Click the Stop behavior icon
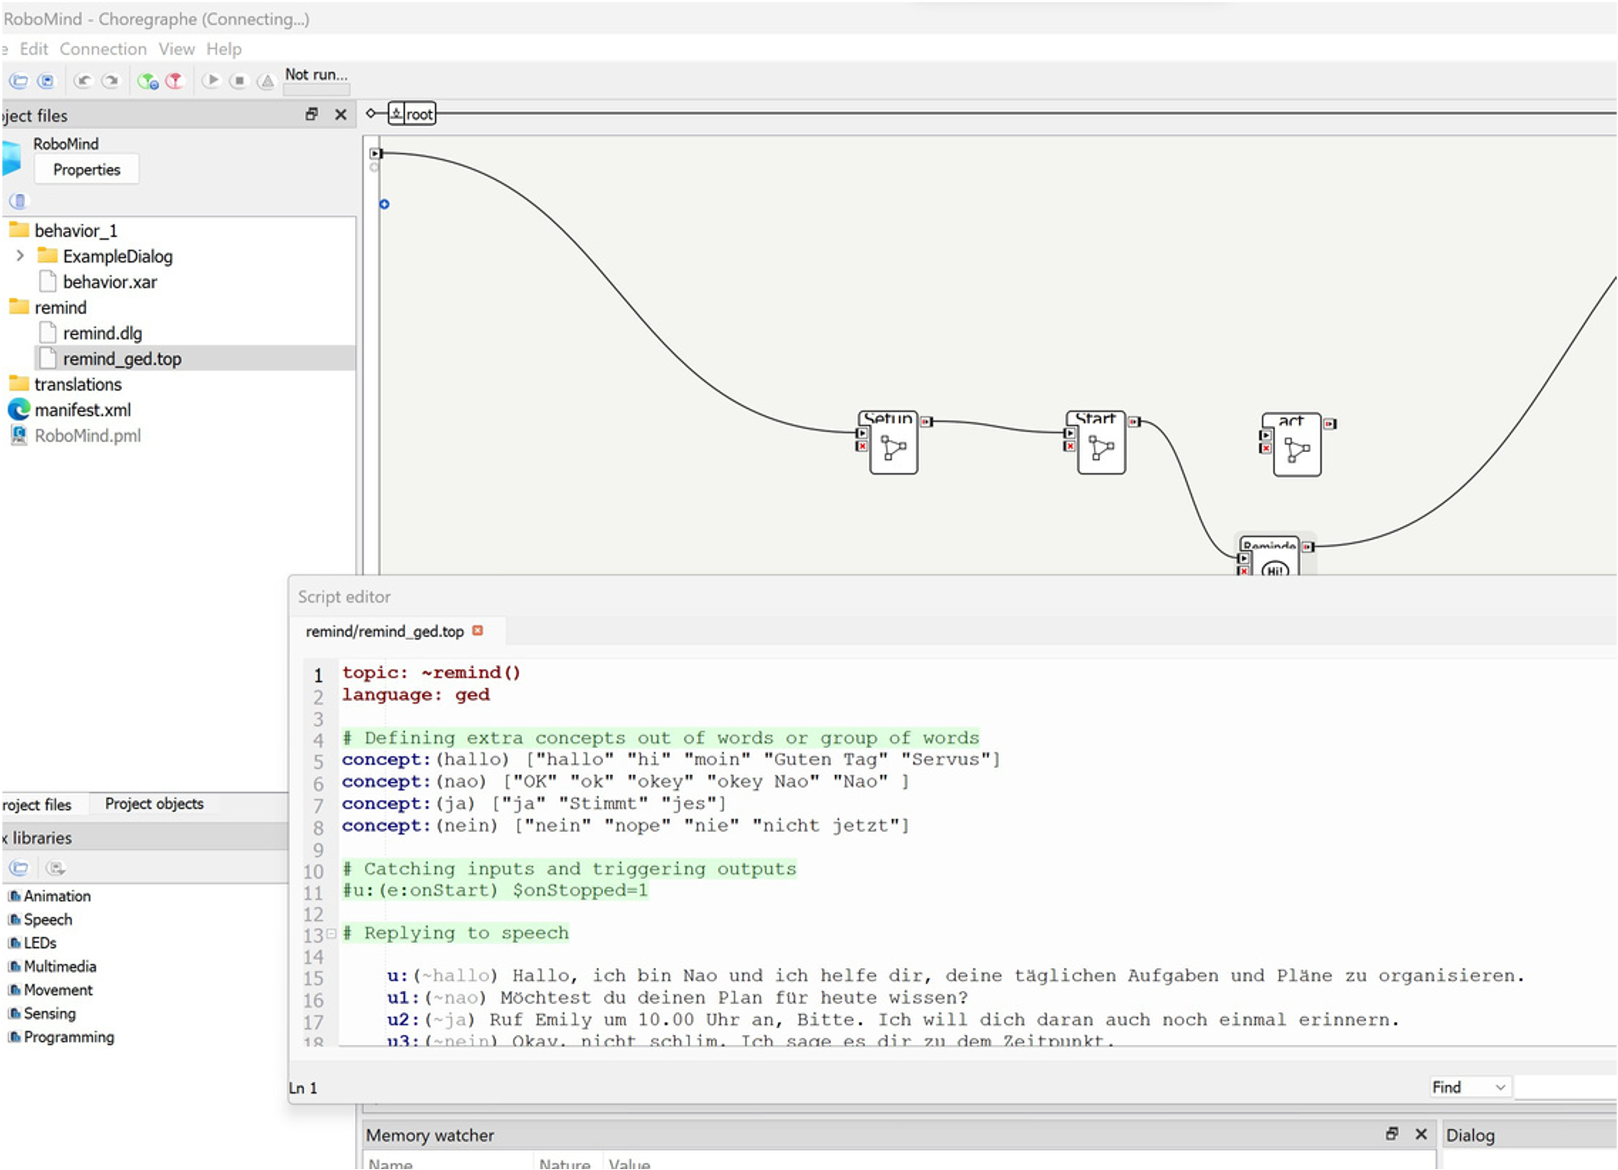Screen dimensions: 1618x1170 [x=239, y=82]
